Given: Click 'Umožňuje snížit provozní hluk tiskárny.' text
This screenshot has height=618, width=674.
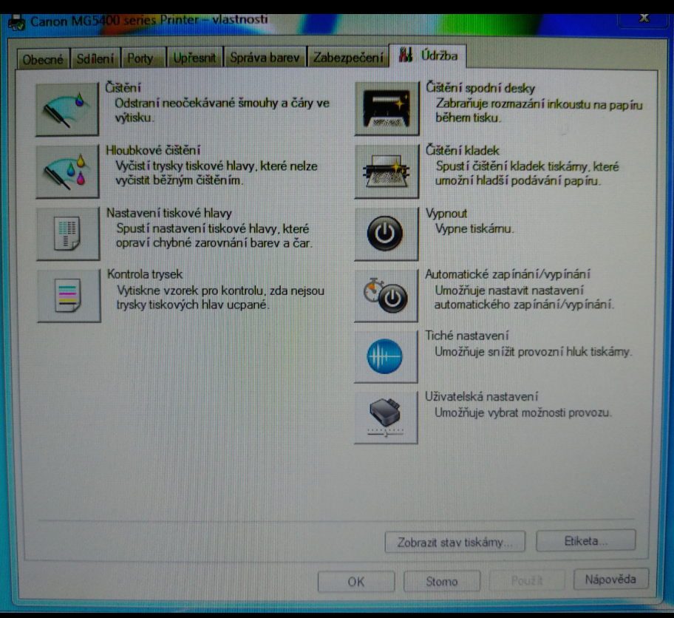Looking at the screenshot, I should (x=534, y=352).
